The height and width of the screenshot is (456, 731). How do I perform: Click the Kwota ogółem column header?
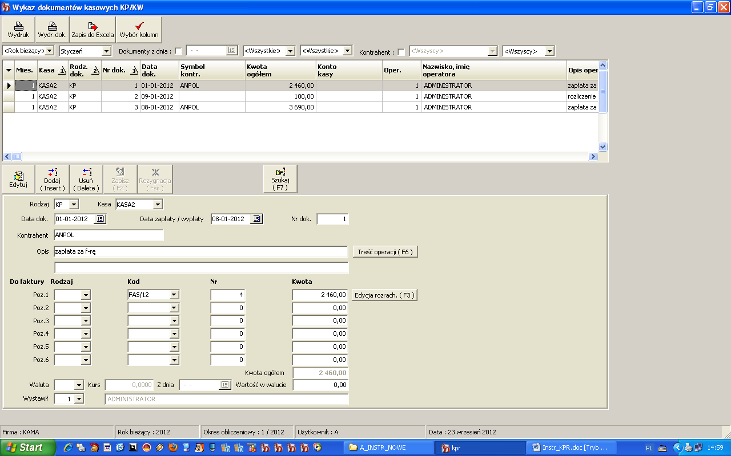pos(280,70)
